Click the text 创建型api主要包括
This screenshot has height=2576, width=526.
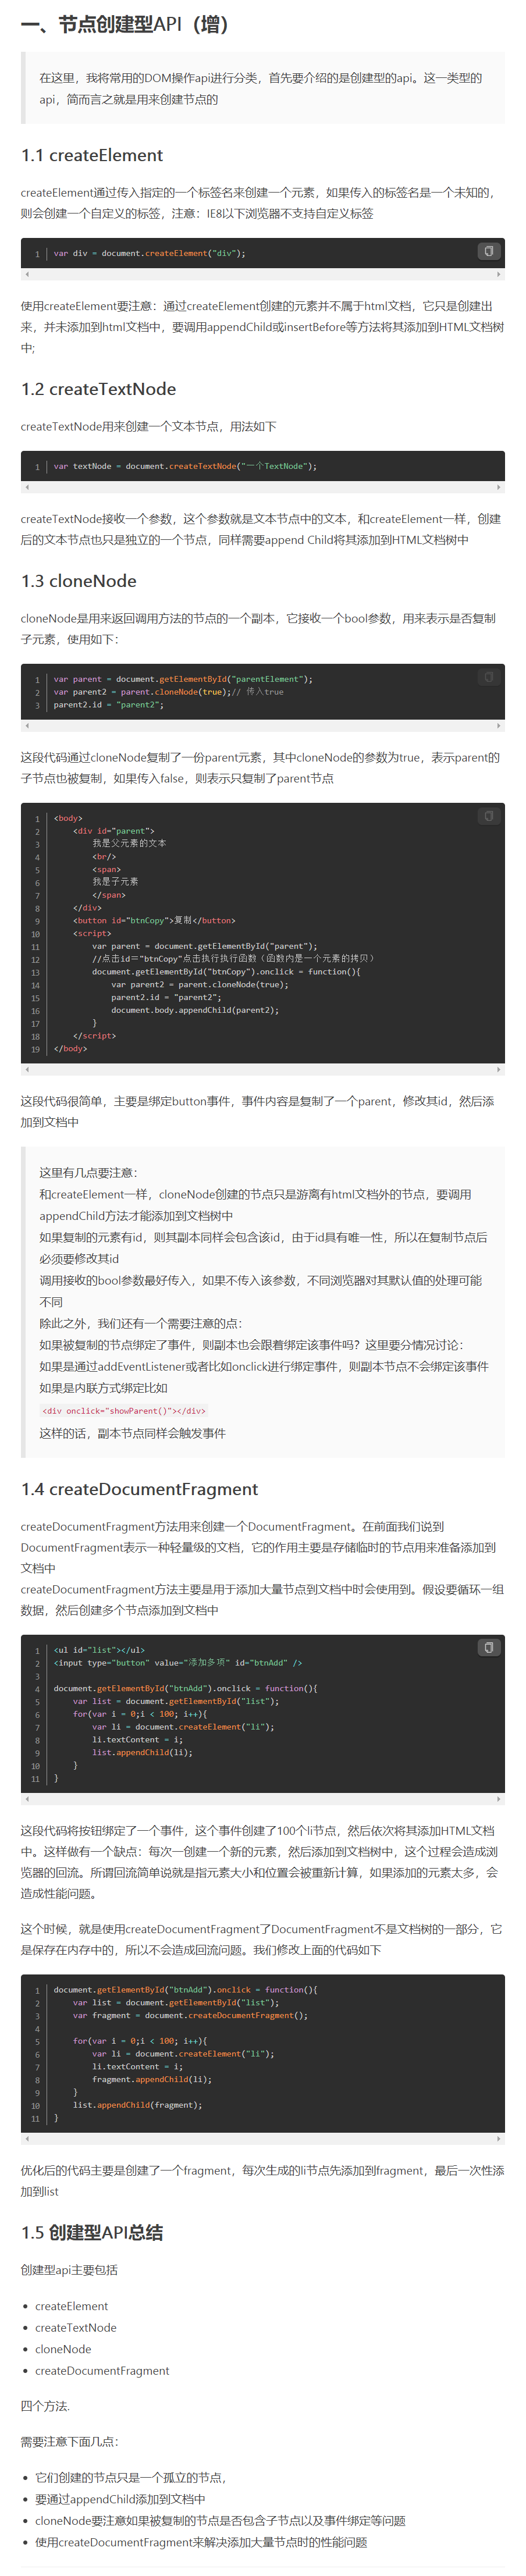click(x=69, y=2270)
